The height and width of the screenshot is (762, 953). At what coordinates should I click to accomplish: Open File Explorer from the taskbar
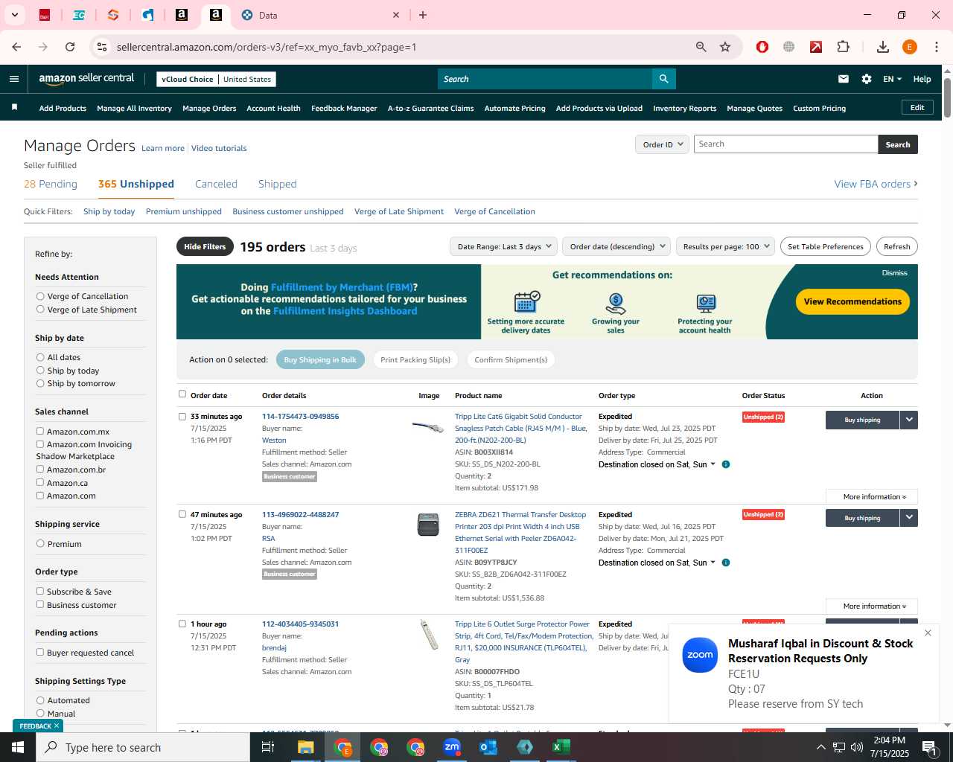[x=306, y=747]
